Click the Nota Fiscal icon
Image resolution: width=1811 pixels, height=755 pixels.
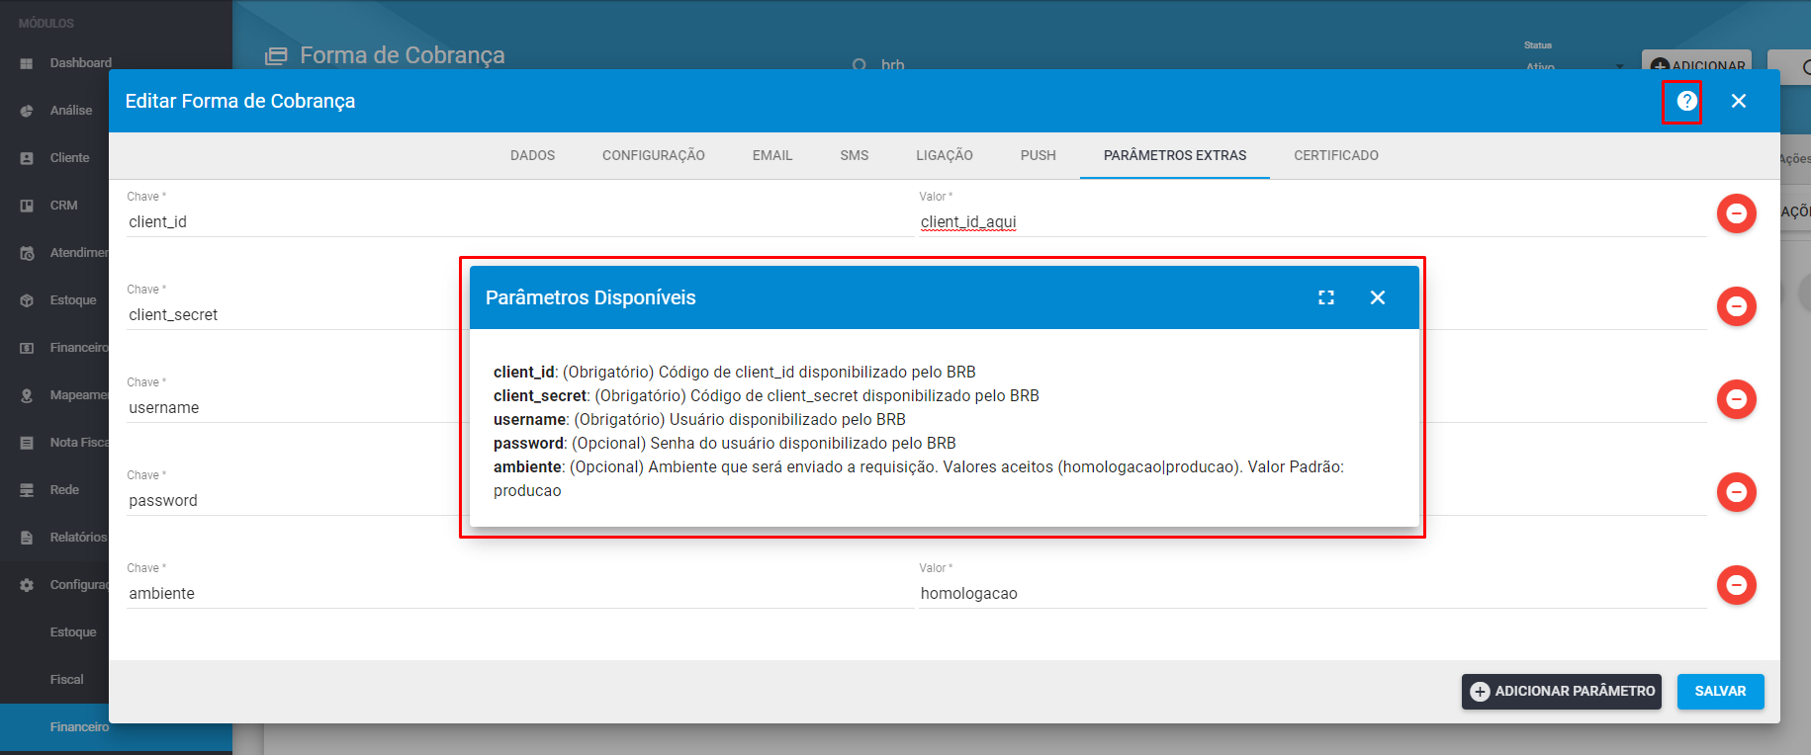pyautogui.click(x=27, y=443)
